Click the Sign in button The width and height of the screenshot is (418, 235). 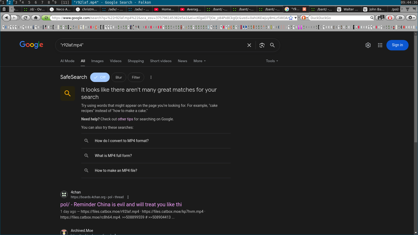pos(397,45)
